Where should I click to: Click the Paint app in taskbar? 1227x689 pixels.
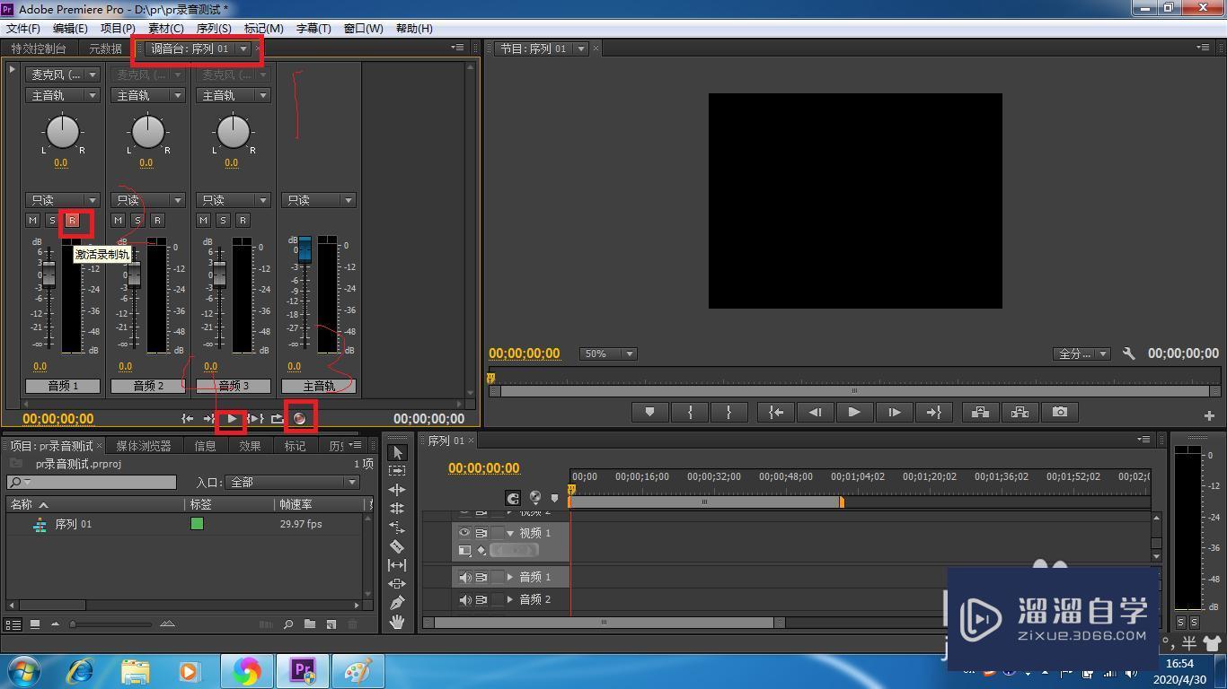358,671
